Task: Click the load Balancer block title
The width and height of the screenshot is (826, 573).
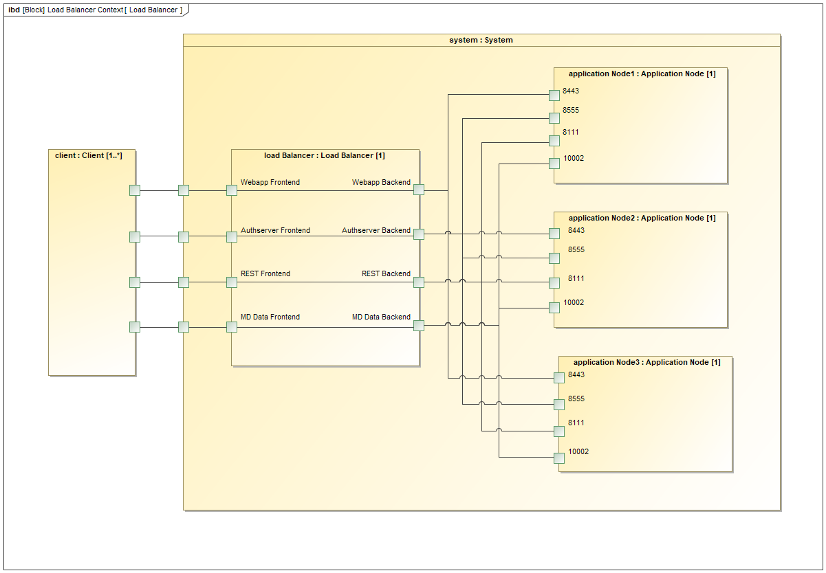Action: (x=325, y=156)
